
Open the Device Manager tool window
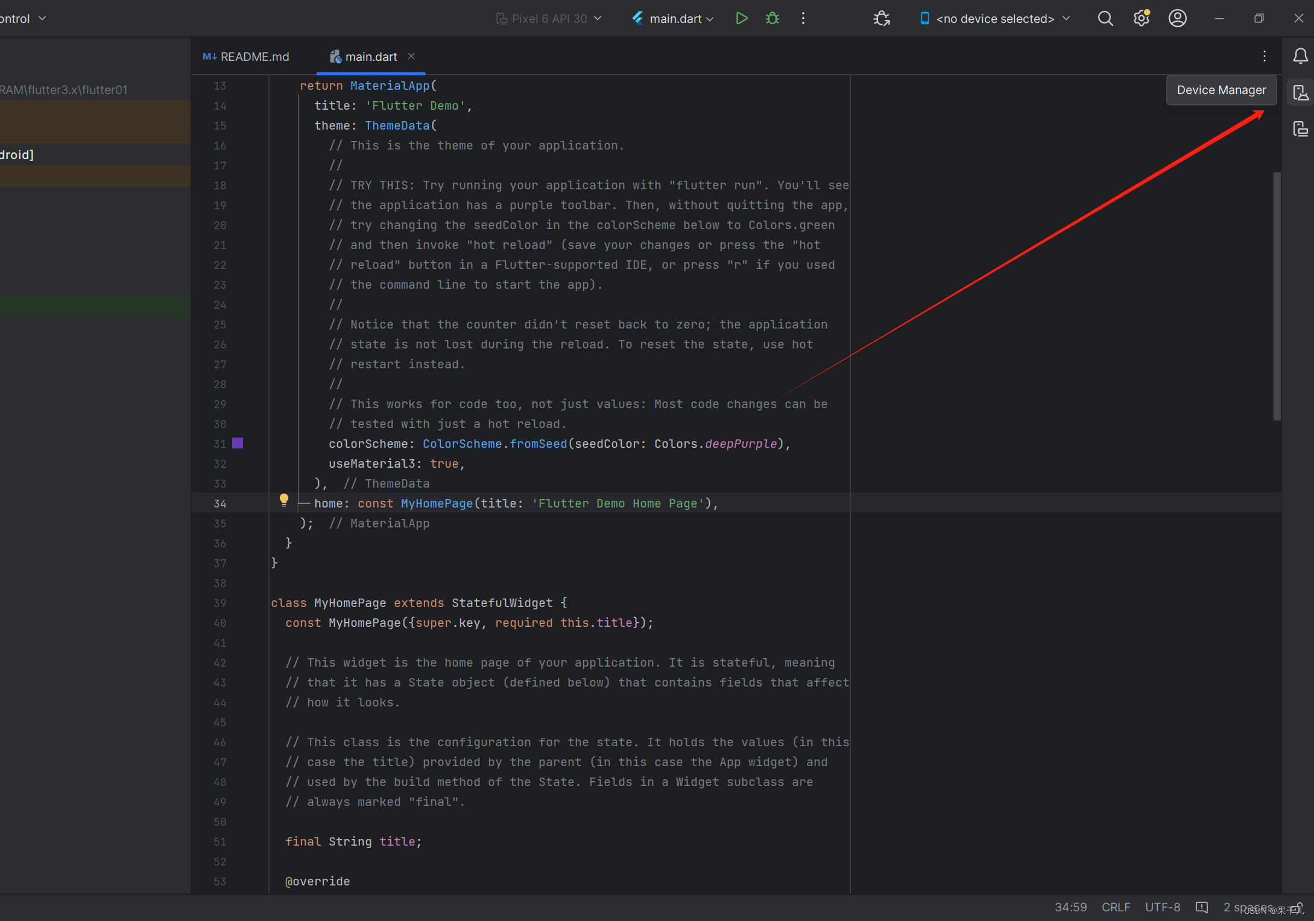(1300, 93)
